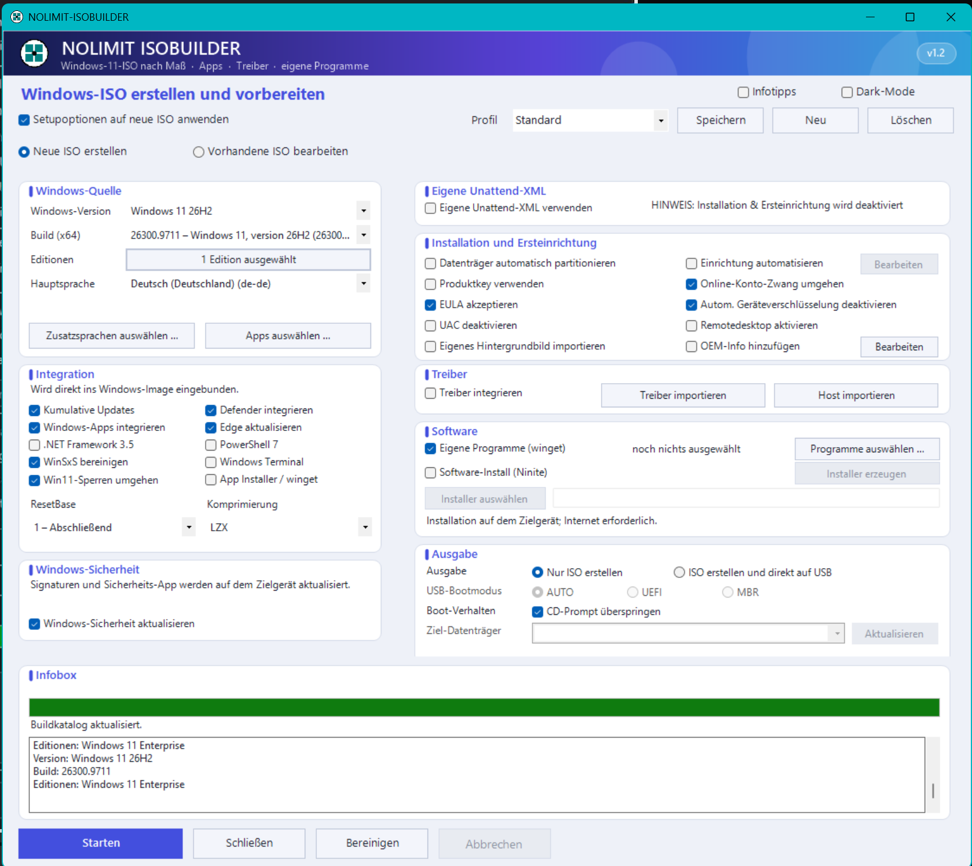The width and height of the screenshot is (972, 866).
Task: Click the v1.2 version badge
Action: (x=936, y=53)
